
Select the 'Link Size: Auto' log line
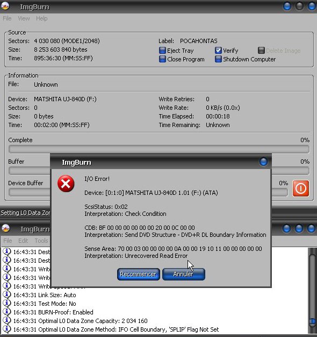click(x=45, y=295)
